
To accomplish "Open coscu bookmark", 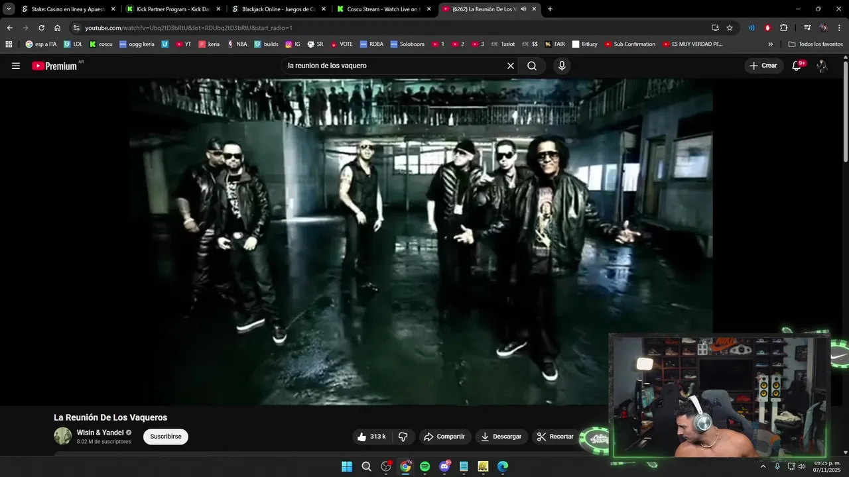I will (101, 44).
